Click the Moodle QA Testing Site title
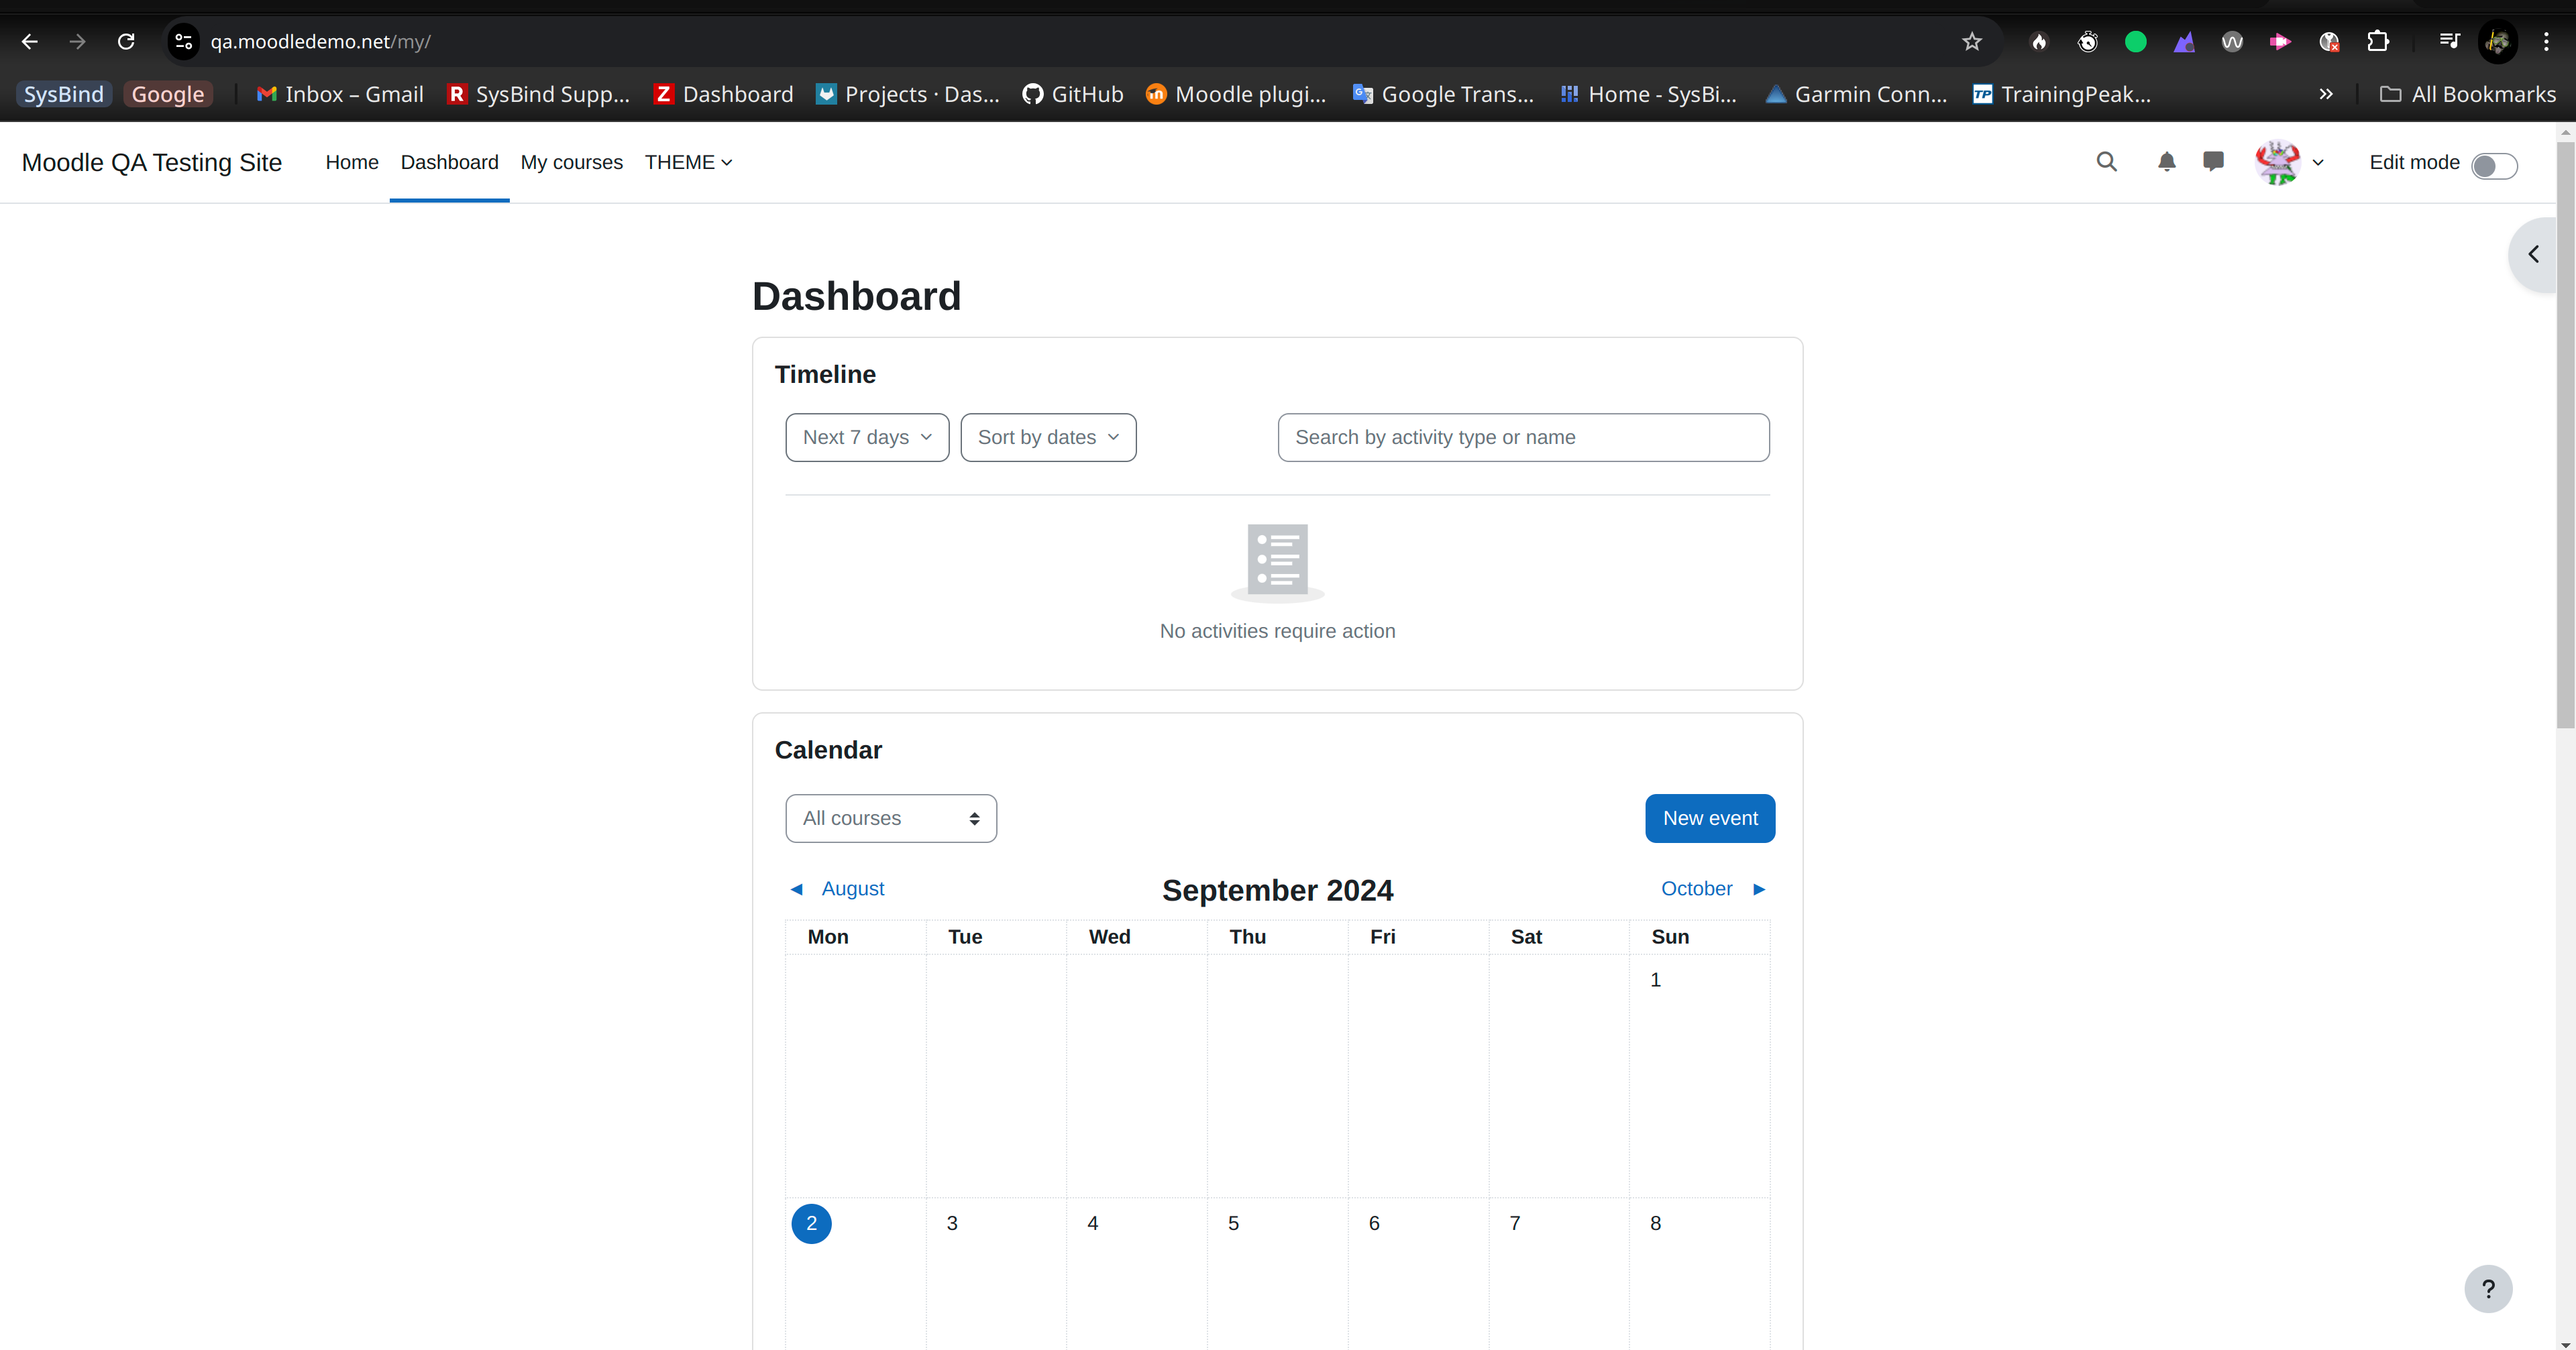2576x1350 pixels. click(x=152, y=162)
